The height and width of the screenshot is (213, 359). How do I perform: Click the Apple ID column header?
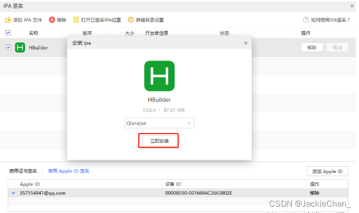(30, 184)
